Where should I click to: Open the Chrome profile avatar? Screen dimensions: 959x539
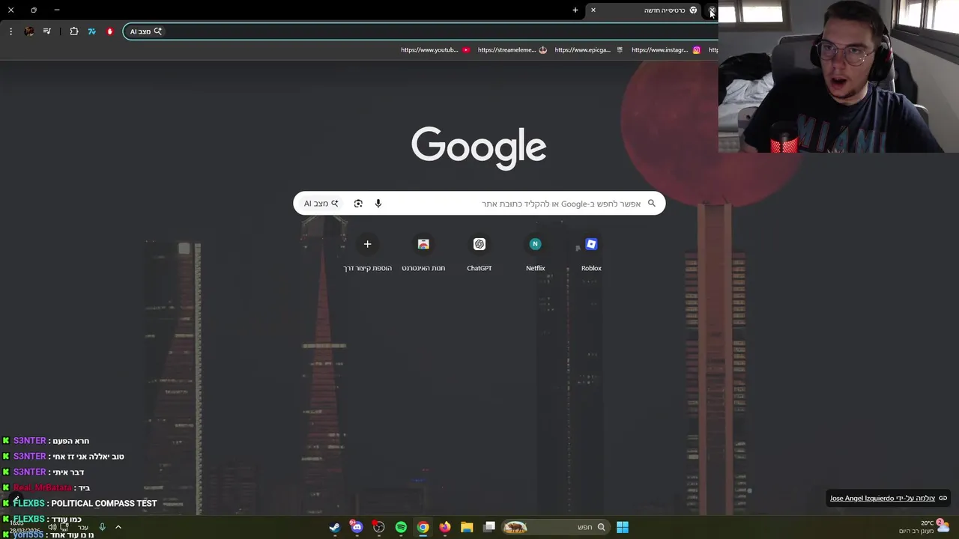(29, 31)
